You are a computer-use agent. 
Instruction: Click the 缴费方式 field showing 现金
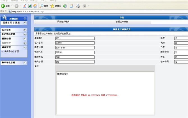(x=75, y=57)
